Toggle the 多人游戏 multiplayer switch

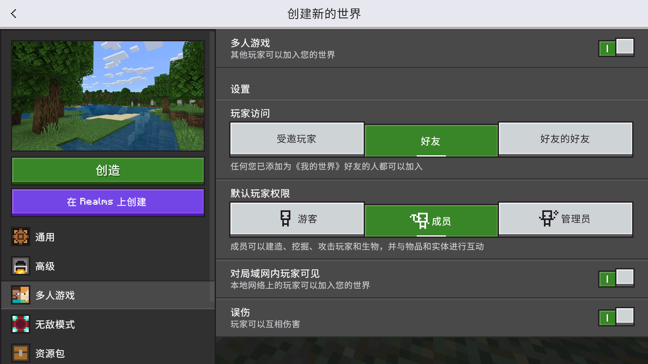pos(616,48)
